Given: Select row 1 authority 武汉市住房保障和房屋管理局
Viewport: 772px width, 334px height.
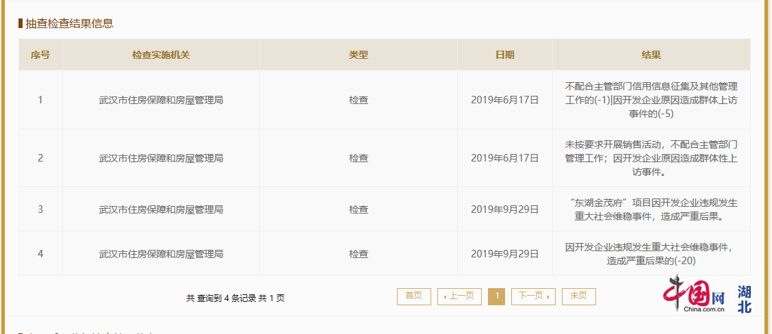Looking at the screenshot, I should 161,100.
